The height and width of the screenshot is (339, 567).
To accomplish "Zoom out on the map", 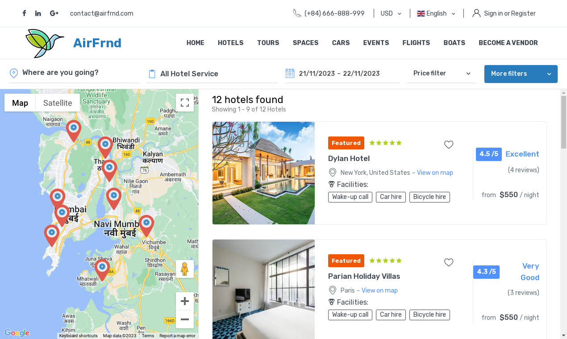I will [185, 319].
